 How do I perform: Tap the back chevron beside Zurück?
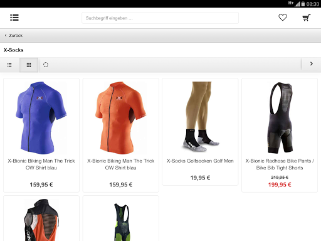(x=6, y=35)
